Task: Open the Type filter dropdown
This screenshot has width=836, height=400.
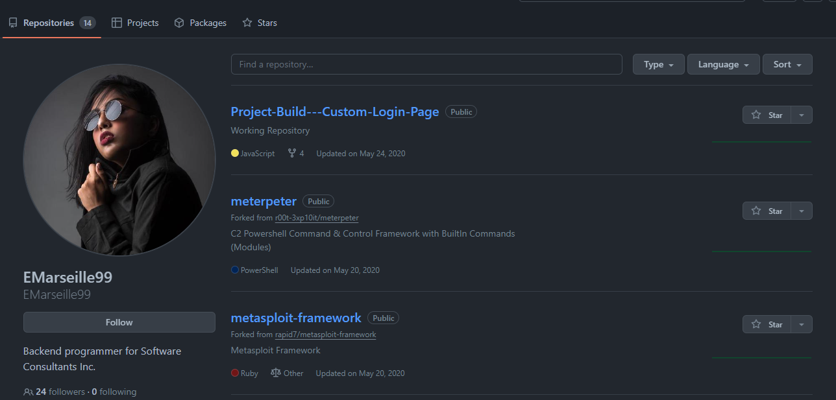Action: [658, 64]
